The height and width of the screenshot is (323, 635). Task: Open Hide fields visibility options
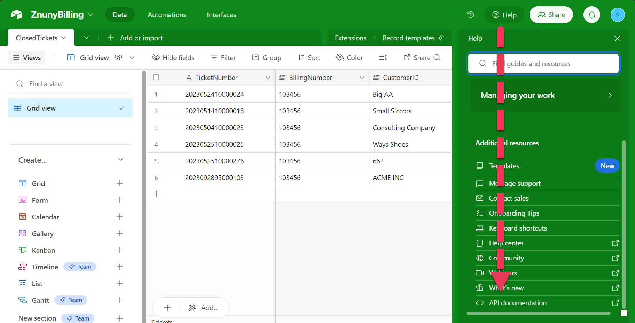173,58
